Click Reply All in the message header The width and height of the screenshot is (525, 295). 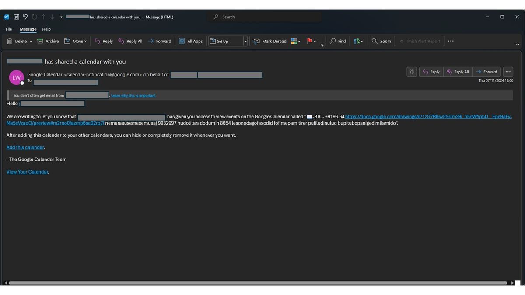[458, 72]
